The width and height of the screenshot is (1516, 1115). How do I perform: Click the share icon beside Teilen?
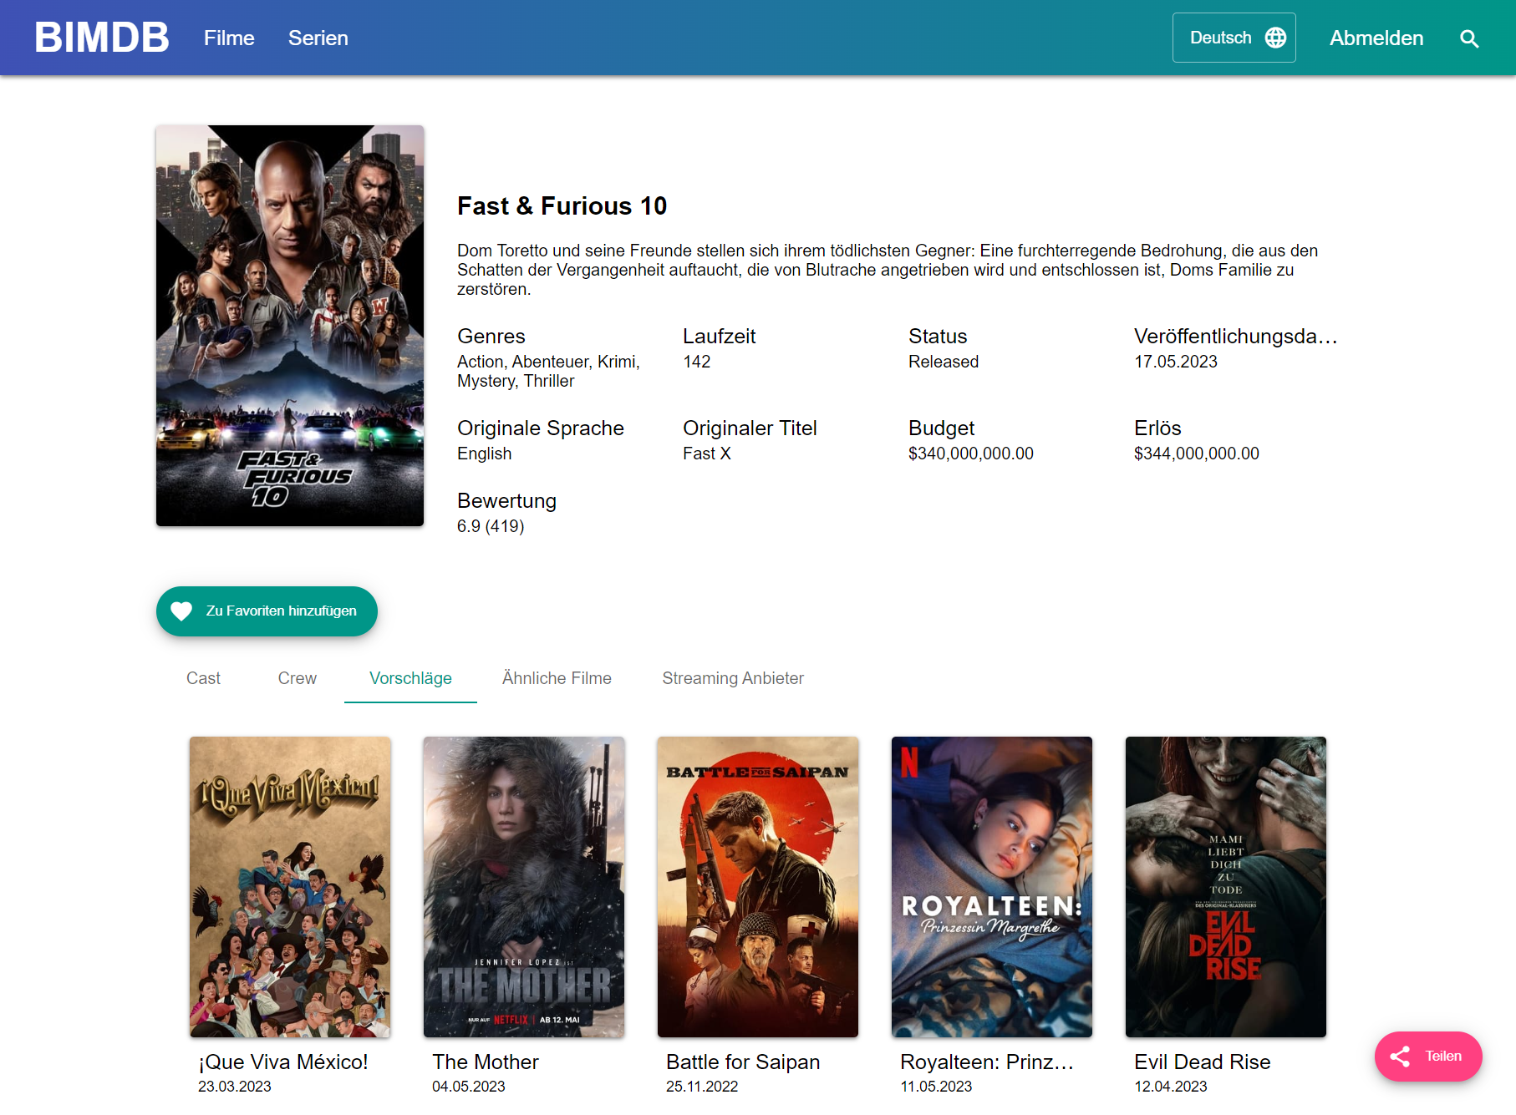tap(1400, 1057)
